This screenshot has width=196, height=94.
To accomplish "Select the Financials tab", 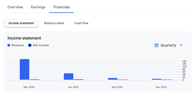I will coord(61,7).
